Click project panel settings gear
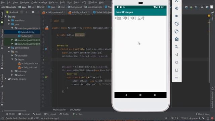 (33, 12)
